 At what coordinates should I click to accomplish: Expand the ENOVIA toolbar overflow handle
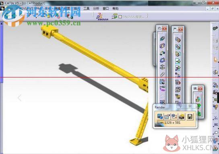tap(147, 16)
